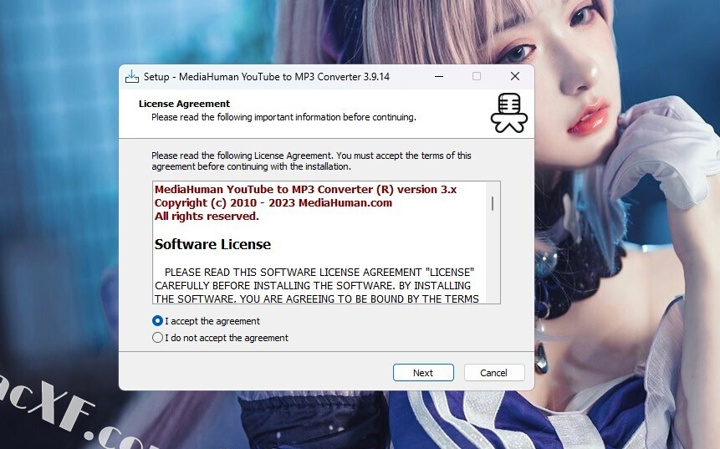
Task: Click the disabled maximize button
Action: (x=477, y=76)
